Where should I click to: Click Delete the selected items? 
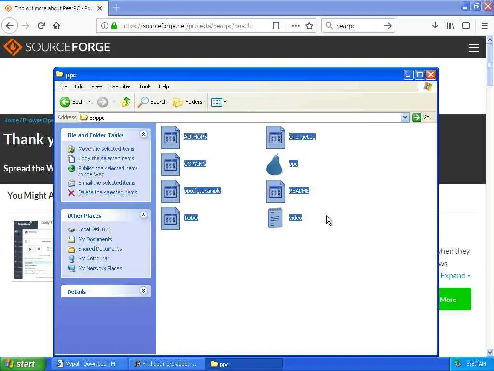point(108,192)
